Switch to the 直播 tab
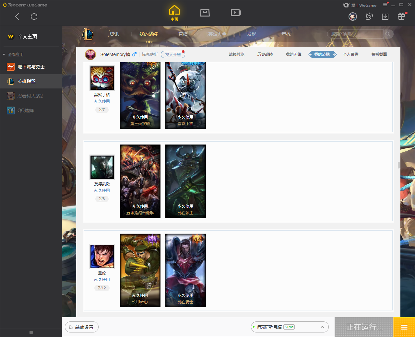The image size is (415, 337). tap(183, 34)
